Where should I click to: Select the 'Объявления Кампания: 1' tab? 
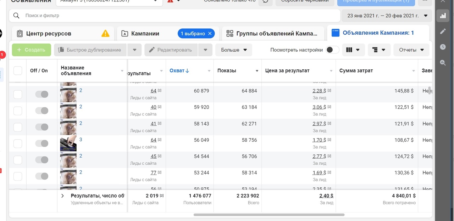(378, 33)
